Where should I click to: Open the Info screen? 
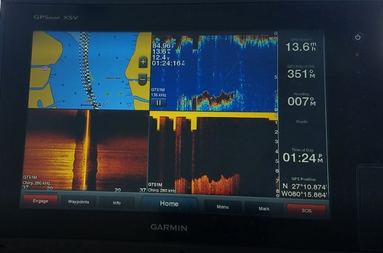[117, 203]
